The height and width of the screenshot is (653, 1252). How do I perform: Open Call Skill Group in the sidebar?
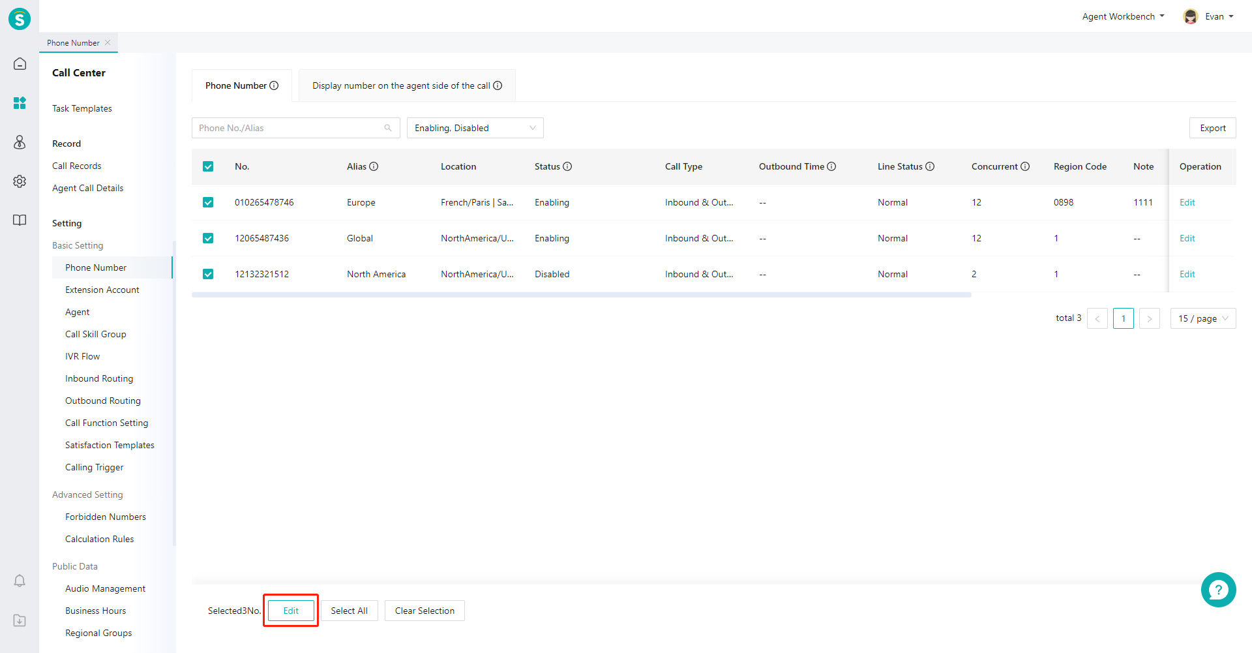(96, 334)
